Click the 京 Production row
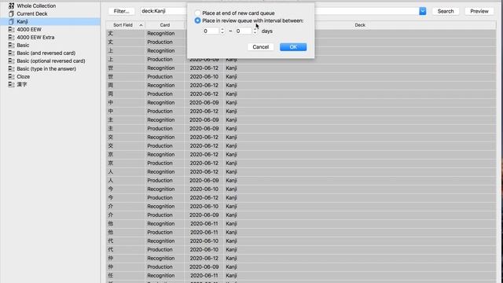Screen dimensions: 503x283 coord(301,163)
